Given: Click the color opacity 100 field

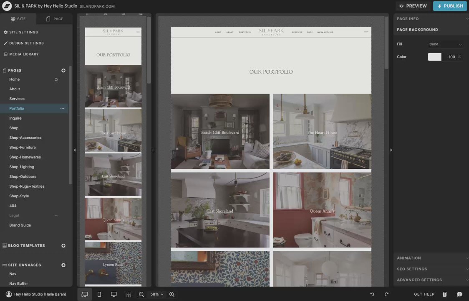Looking at the screenshot, I should tap(451, 57).
